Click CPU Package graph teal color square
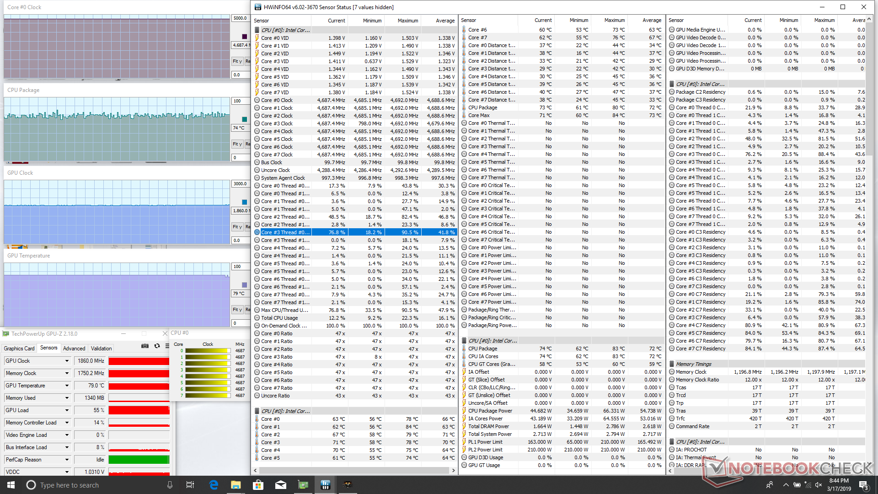This screenshot has height=494, width=878. point(244,119)
